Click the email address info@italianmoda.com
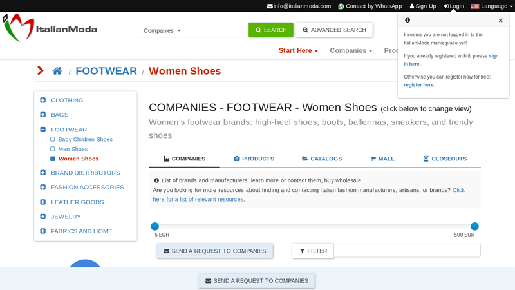The width and height of the screenshot is (515, 290). click(299, 6)
